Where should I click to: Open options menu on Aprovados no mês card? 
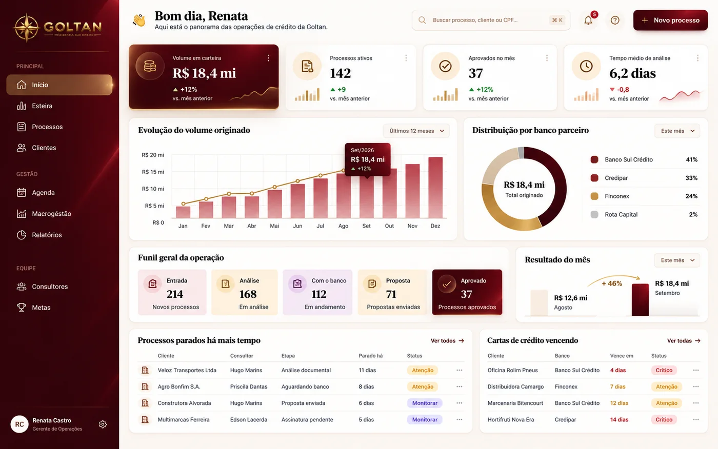pos(547,58)
